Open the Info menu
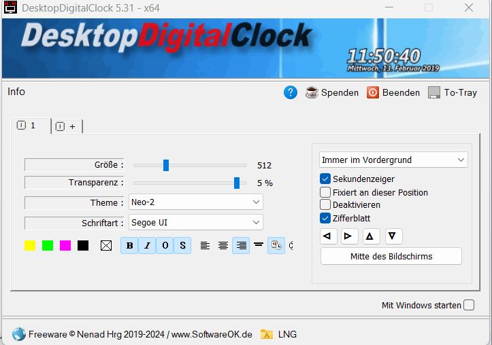This screenshot has width=492, height=345. click(16, 92)
